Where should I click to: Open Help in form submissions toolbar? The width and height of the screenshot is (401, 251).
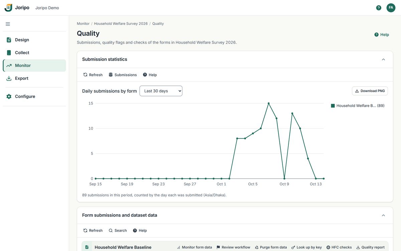click(140, 231)
